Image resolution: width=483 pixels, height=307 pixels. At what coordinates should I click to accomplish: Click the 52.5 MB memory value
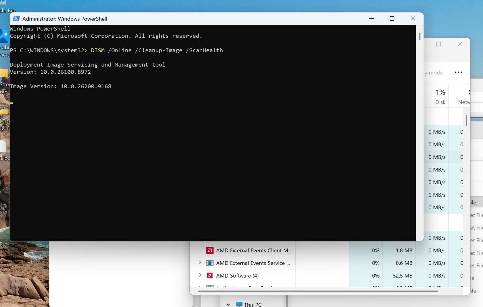402,276
